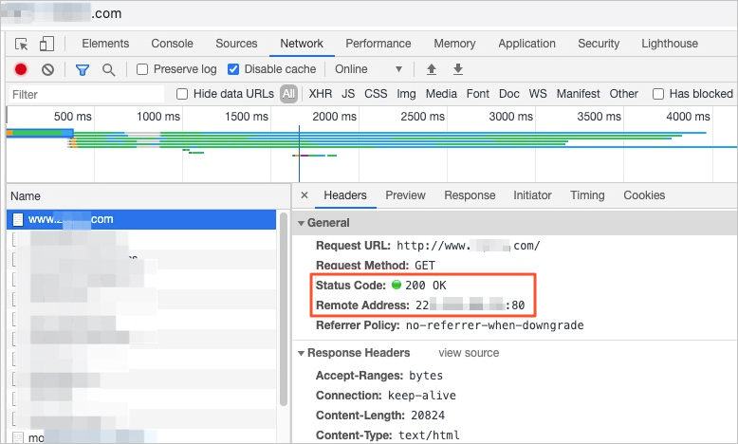Open the Response detail tab
Image resolution: width=738 pixels, height=444 pixels.
470,194
